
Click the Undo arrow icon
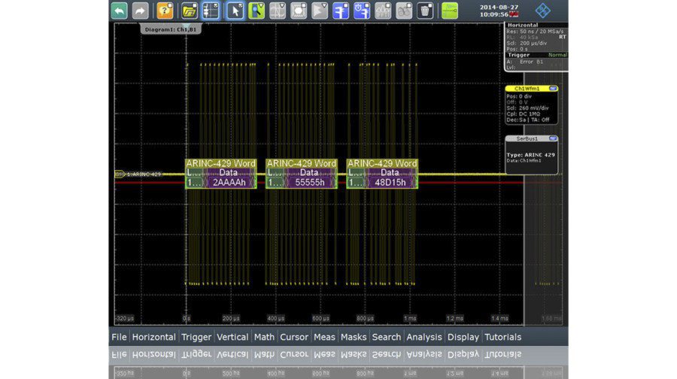(x=119, y=11)
